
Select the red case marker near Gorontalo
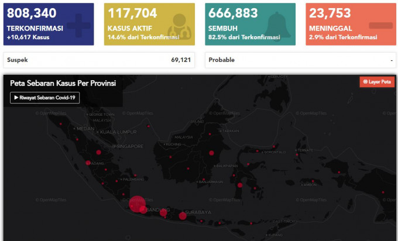pos(258,150)
